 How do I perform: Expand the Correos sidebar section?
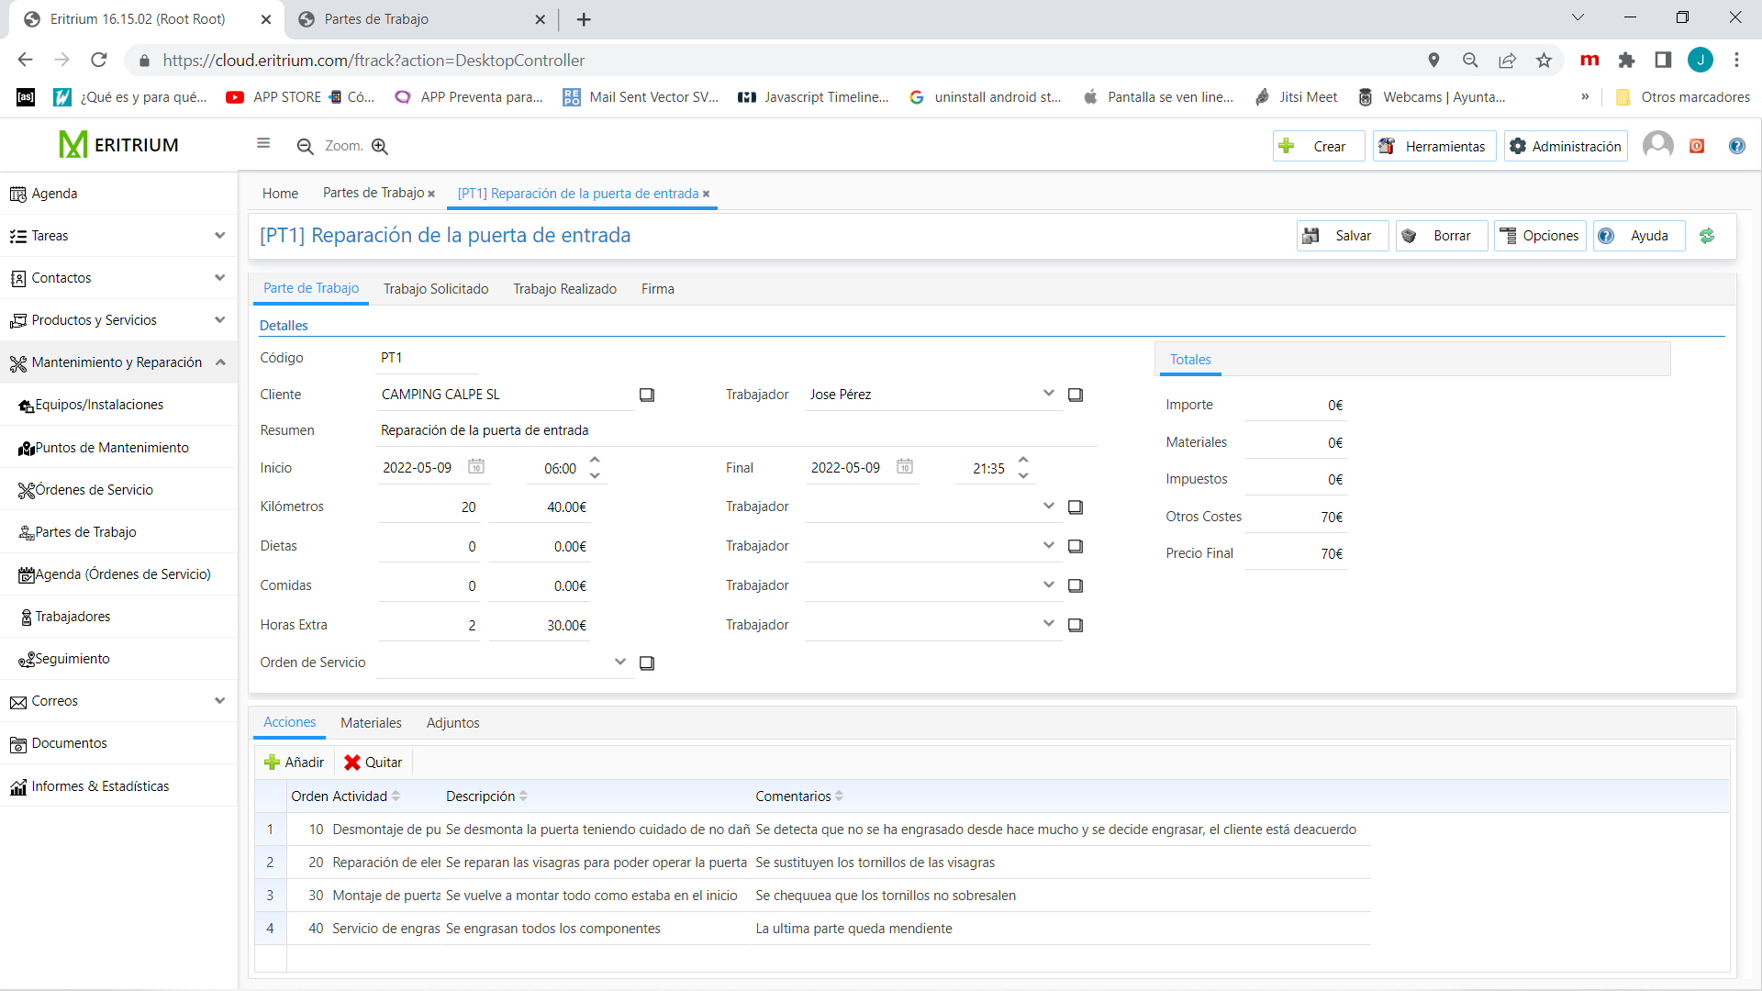point(219,701)
